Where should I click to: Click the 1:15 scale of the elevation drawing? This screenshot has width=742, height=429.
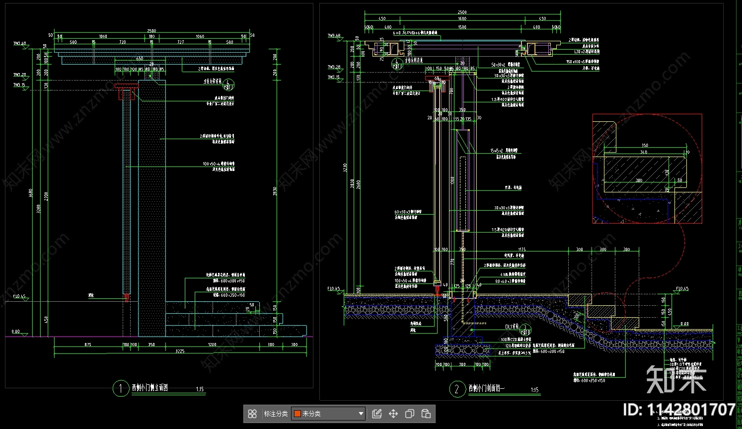point(200,389)
